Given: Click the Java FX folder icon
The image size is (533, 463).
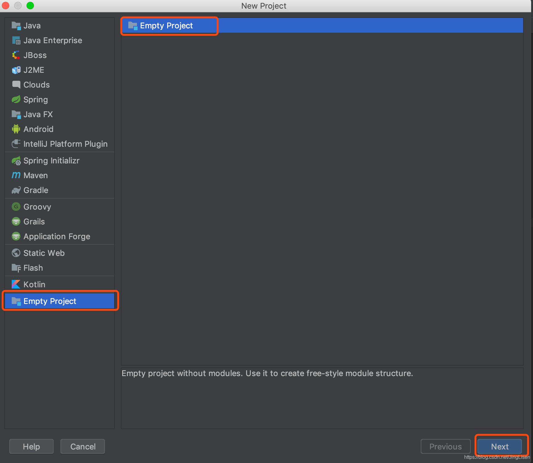Looking at the screenshot, I should click(16, 114).
